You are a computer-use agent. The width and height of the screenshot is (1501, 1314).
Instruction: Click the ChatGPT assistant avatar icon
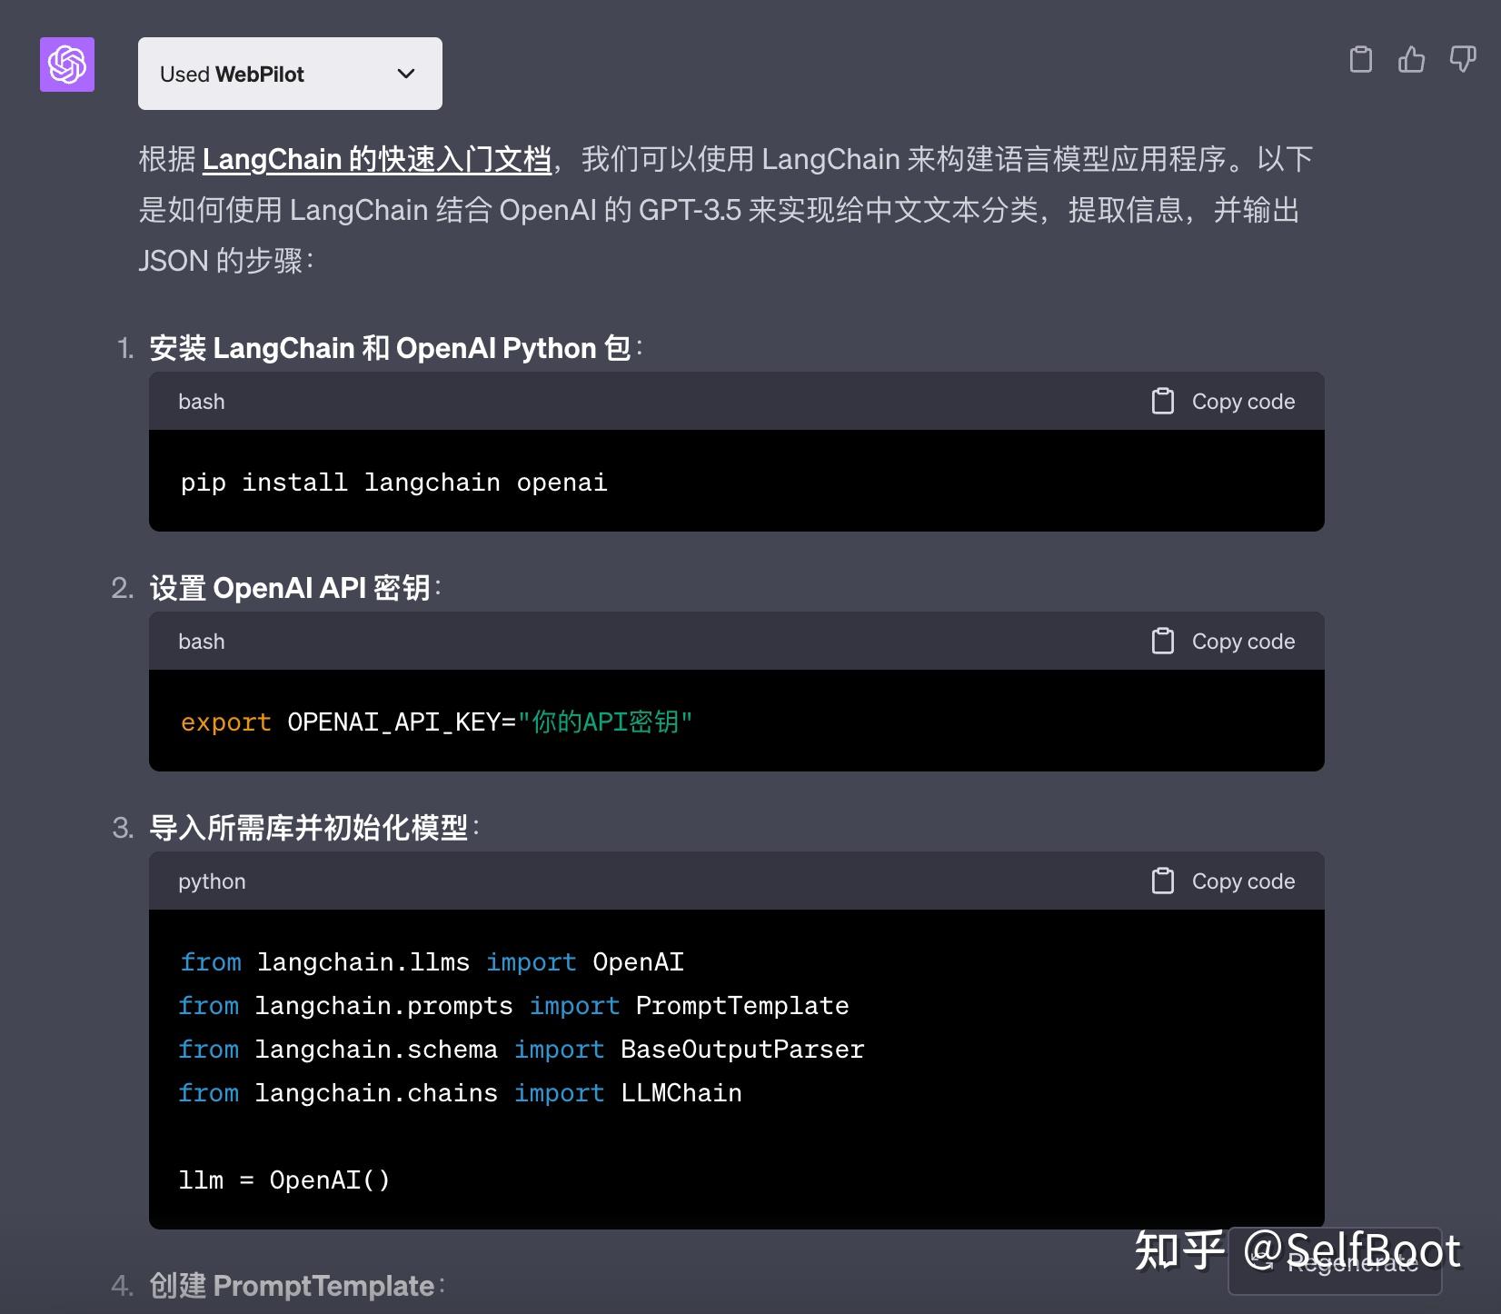pyautogui.click(x=66, y=65)
